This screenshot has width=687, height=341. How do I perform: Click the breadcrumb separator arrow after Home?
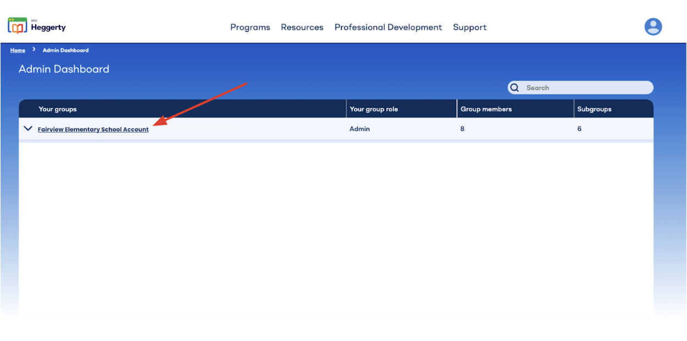(x=34, y=50)
